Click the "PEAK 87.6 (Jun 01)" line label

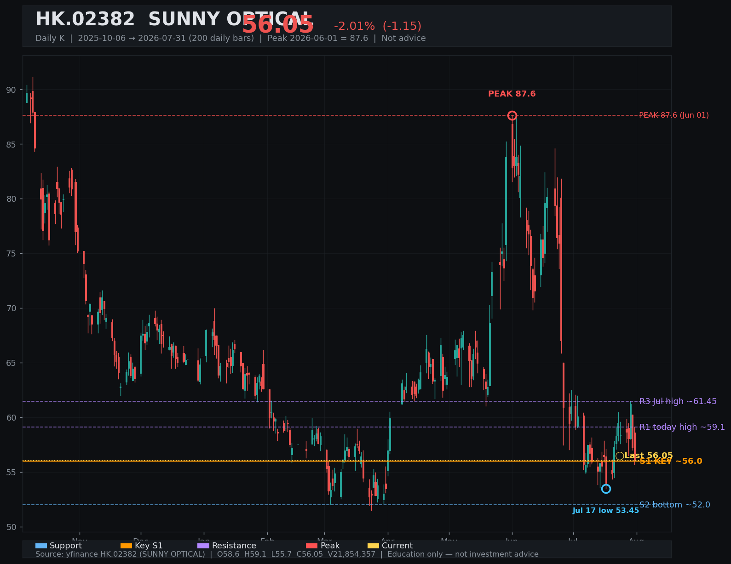674,115
